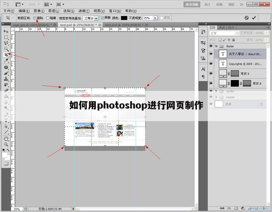
Task: Select the 形状 9 layer thumbnail
Action: click(223, 73)
